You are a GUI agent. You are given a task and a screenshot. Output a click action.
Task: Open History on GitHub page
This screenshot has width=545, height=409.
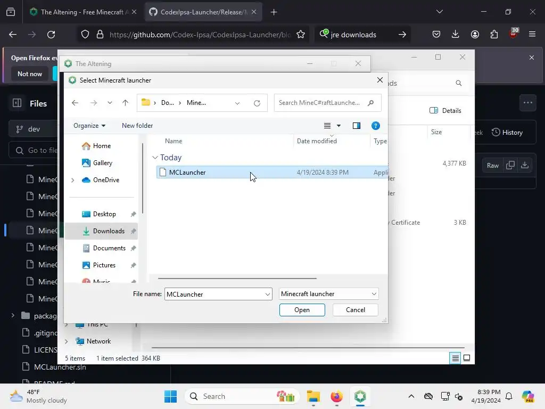pyautogui.click(x=507, y=133)
